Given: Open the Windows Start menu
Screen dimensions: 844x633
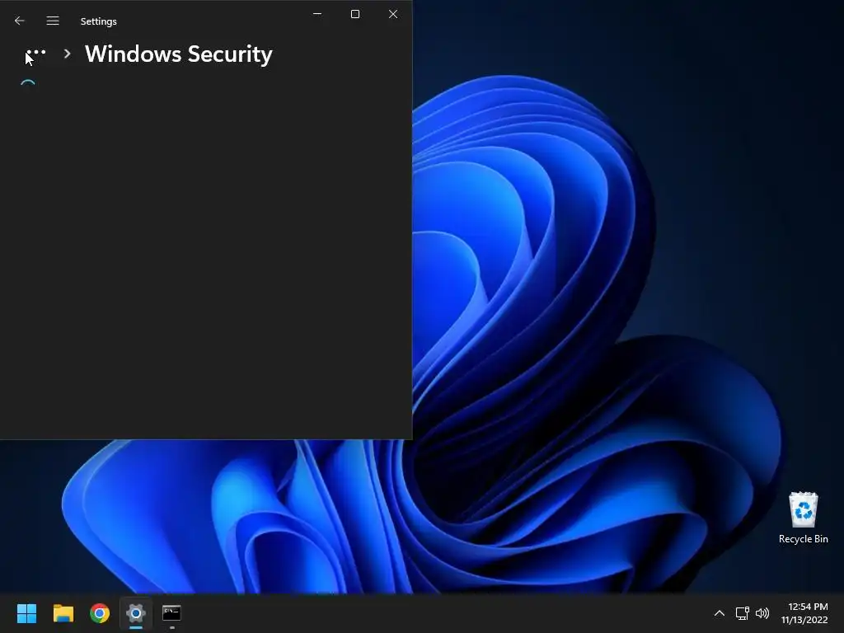Looking at the screenshot, I should pos(26,613).
